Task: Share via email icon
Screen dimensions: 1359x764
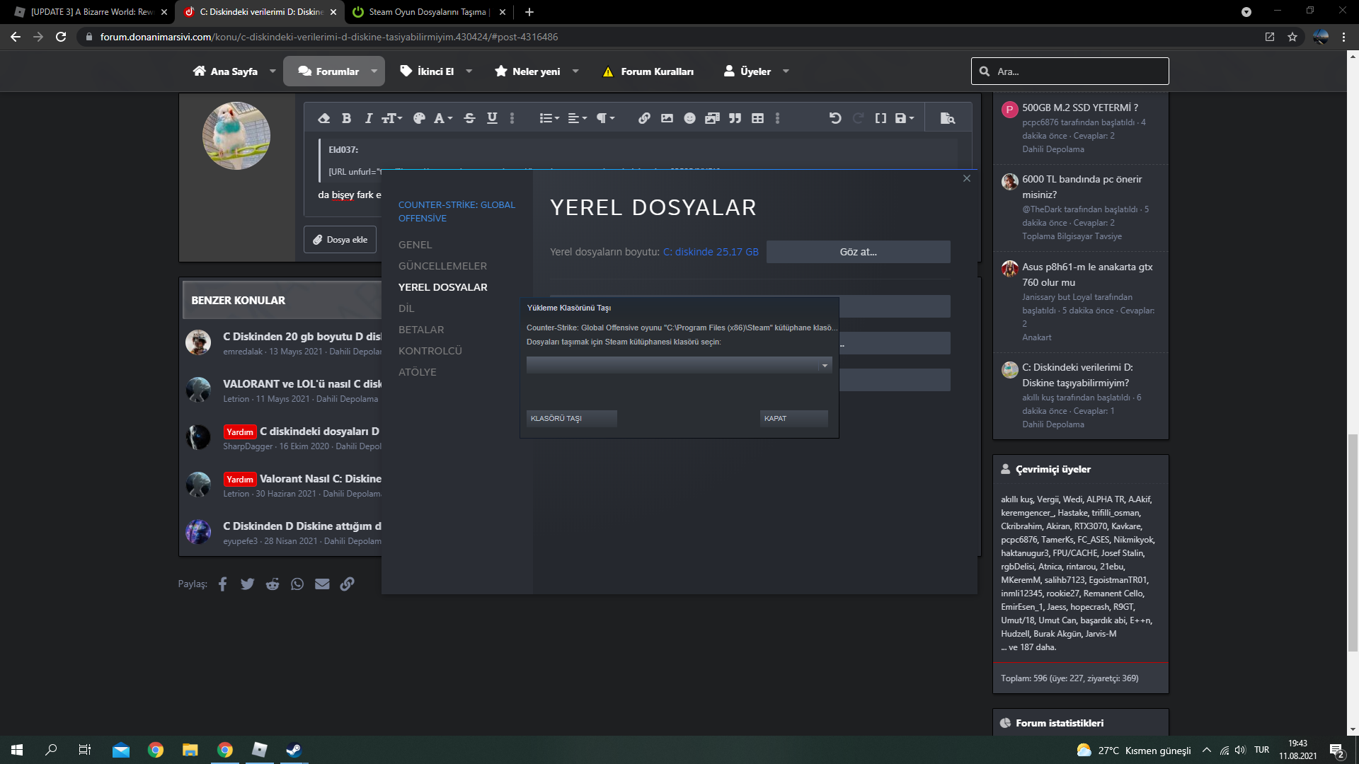Action: (322, 584)
